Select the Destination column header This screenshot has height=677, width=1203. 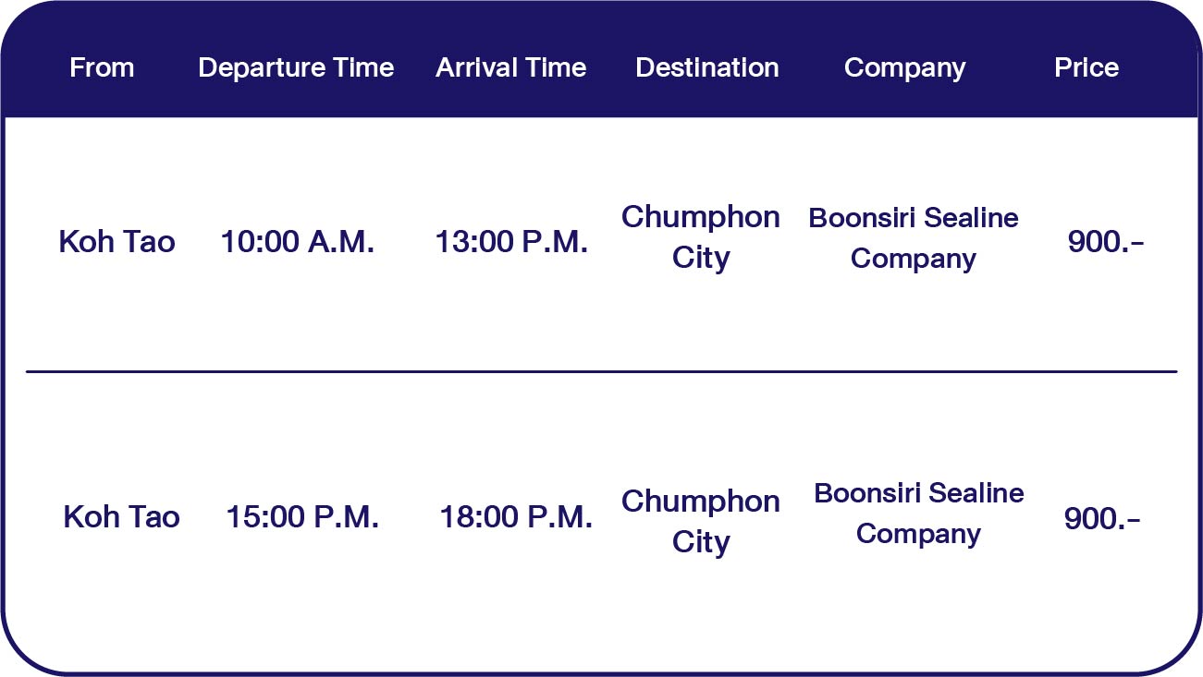point(707,67)
